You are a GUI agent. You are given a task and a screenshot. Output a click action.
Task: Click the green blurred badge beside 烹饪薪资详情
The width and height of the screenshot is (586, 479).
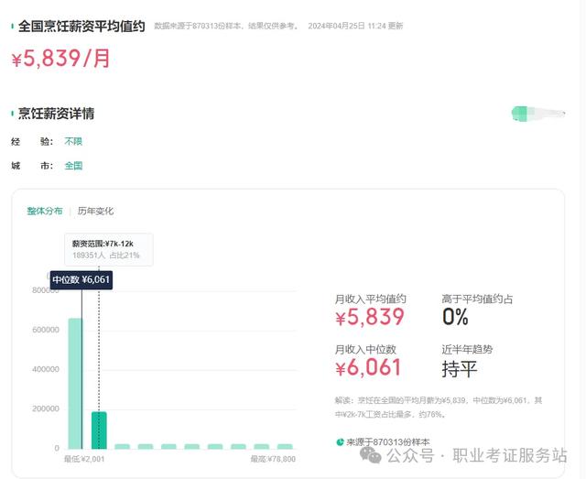[538, 114]
